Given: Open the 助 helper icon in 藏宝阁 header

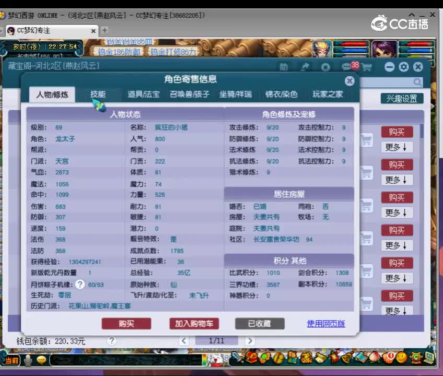Looking at the screenshot, I should click(284, 67).
